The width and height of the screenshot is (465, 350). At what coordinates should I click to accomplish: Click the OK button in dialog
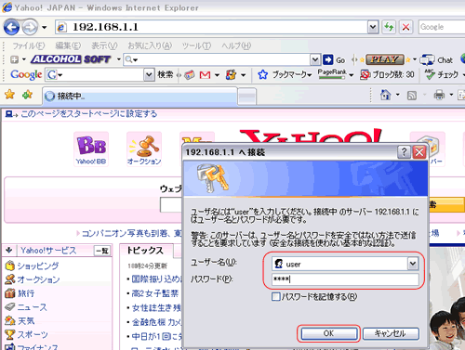click(328, 333)
